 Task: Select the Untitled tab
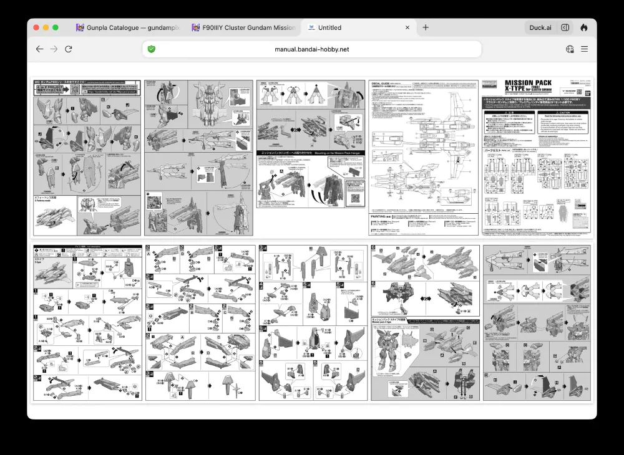349,27
